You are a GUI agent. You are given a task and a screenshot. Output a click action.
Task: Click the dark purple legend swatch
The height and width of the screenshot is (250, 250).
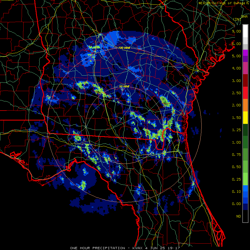[x=245, y=59]
